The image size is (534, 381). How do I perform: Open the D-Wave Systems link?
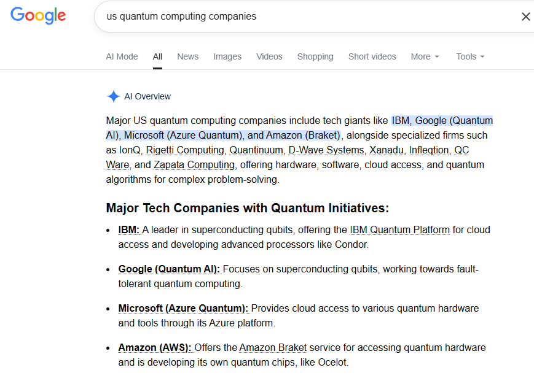click(x=326, y=150)
